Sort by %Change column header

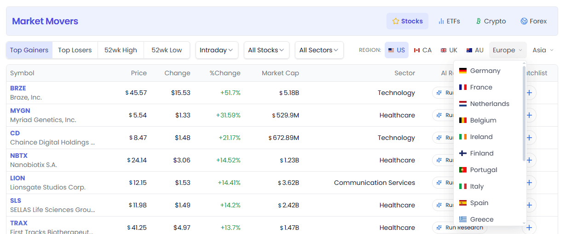pyautogui.click(x=225, y=73)
